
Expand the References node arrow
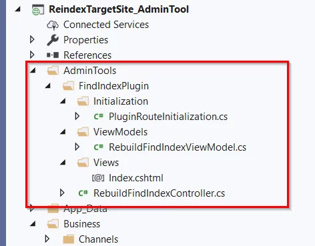[x=32, y=55]
